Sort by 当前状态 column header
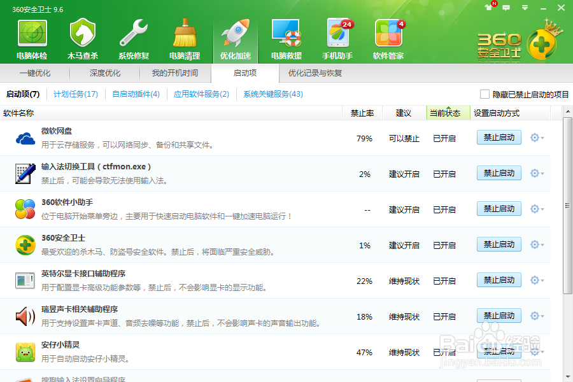The width and height of the screenshot is (573, 382). point(448,113)
